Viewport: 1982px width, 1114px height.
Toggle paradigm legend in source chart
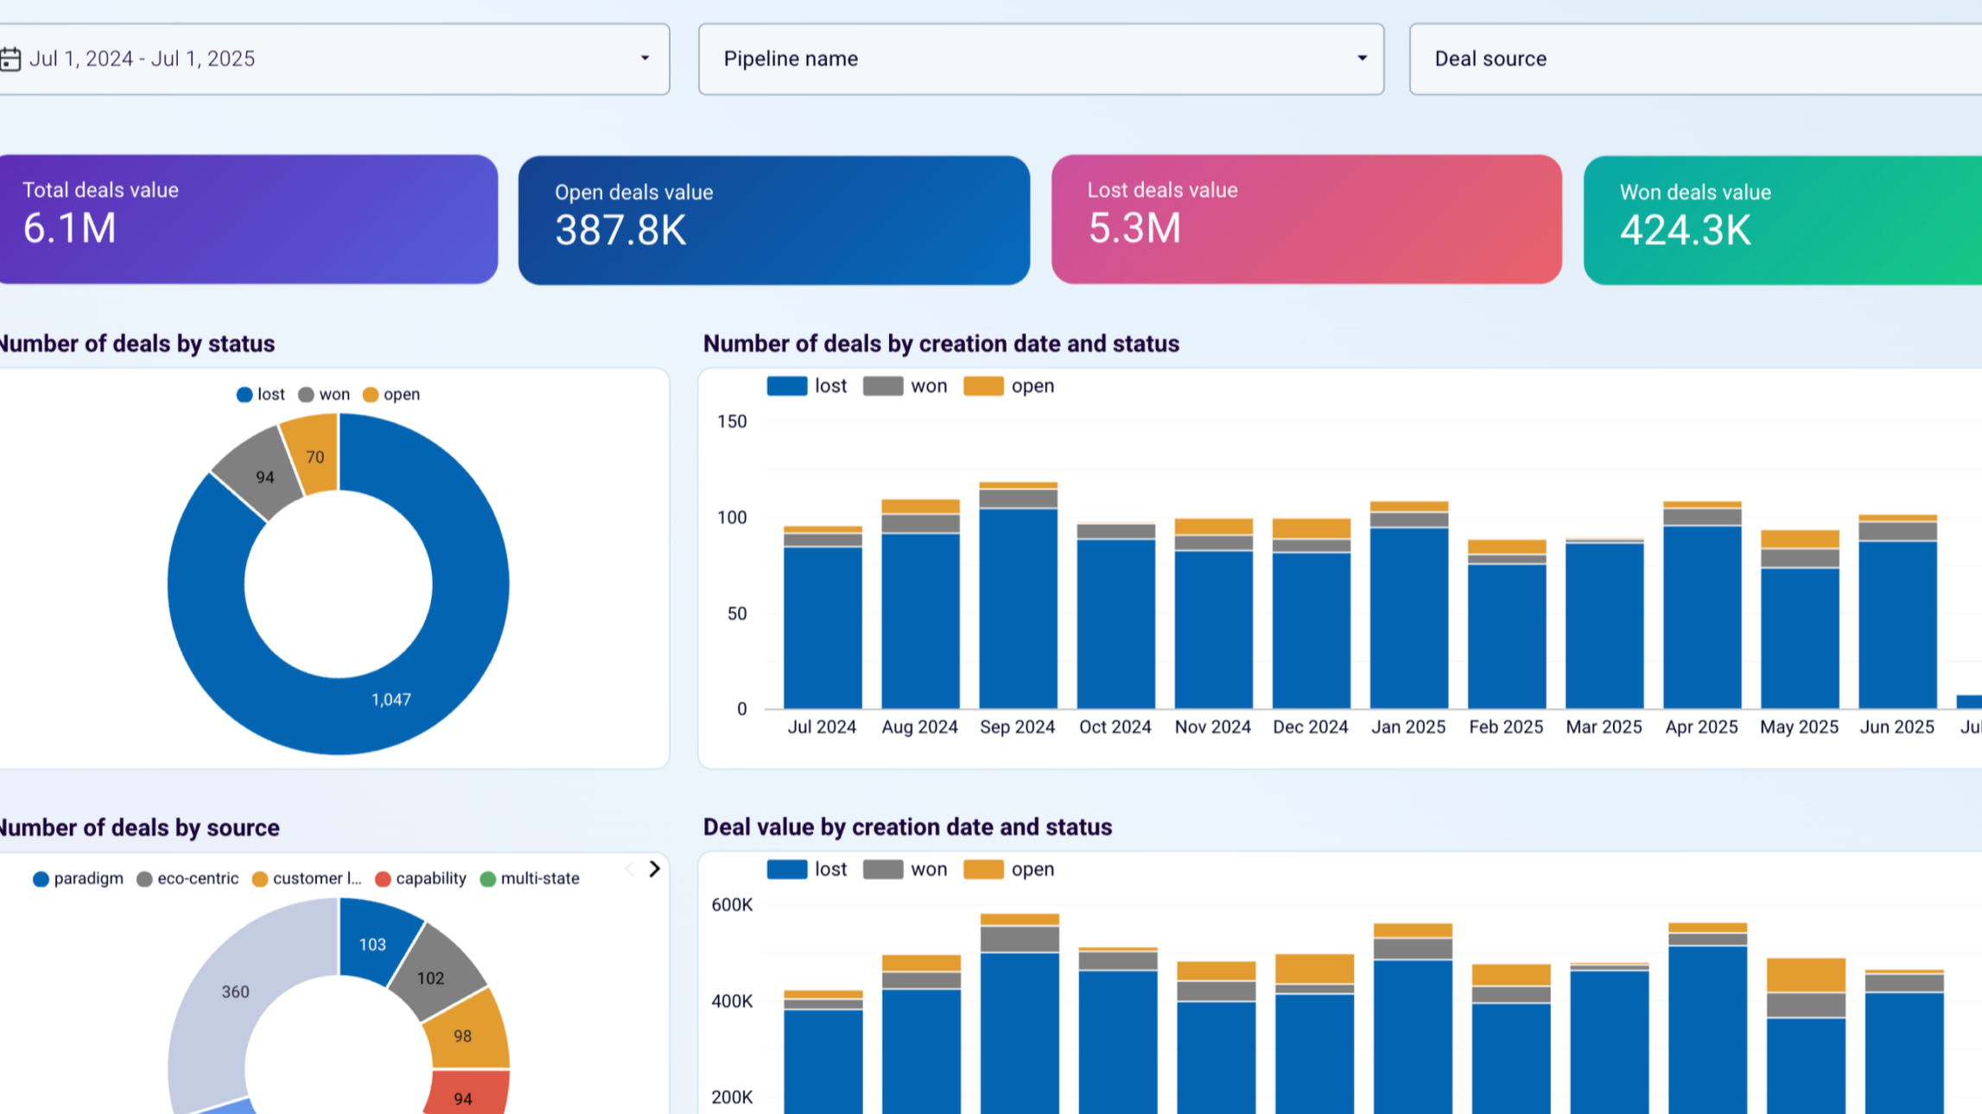click(78, 878)
